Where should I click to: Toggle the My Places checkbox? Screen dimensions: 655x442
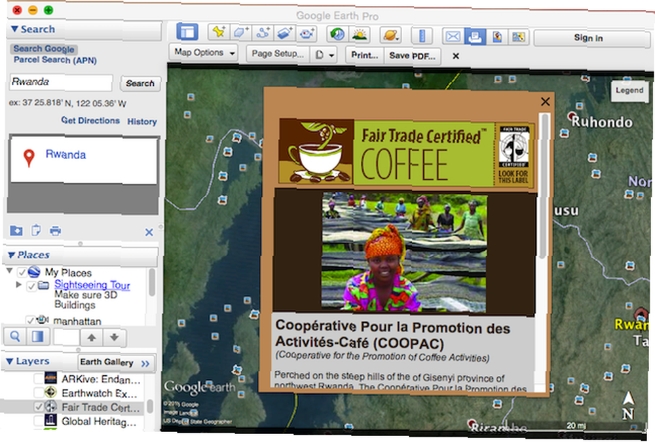point(22,272)
